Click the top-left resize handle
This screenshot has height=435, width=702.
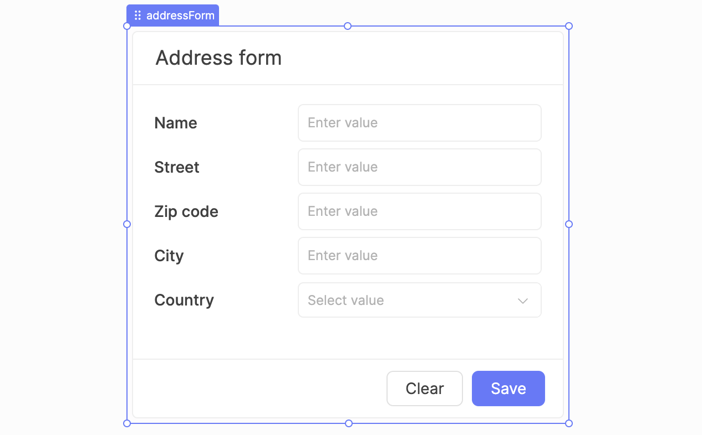[x=127, y=26]
